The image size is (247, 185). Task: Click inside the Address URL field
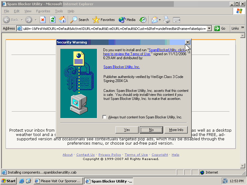pos(114,28)
